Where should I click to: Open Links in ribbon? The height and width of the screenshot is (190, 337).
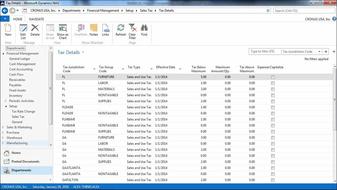pos(105,30)
